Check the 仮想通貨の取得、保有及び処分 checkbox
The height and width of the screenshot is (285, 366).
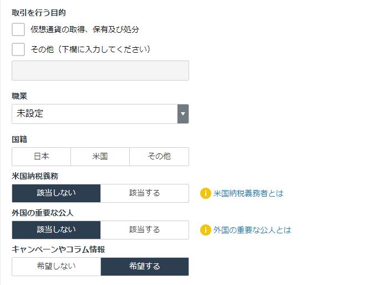tap(18, 29)
